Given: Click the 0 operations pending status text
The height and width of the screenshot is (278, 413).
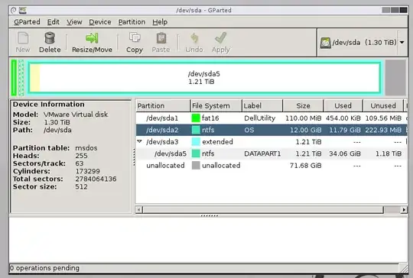Looking at the screenshot, I should point(44,268).
